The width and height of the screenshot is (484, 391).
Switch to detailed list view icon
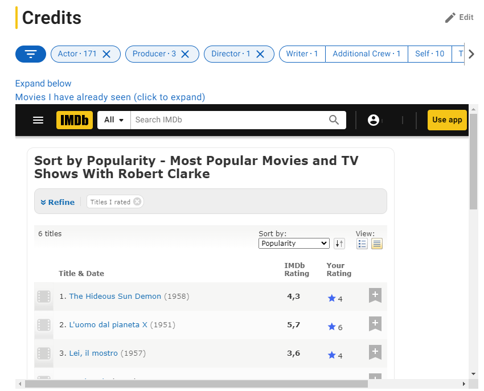pyautogui.click(x=362, y=244)
